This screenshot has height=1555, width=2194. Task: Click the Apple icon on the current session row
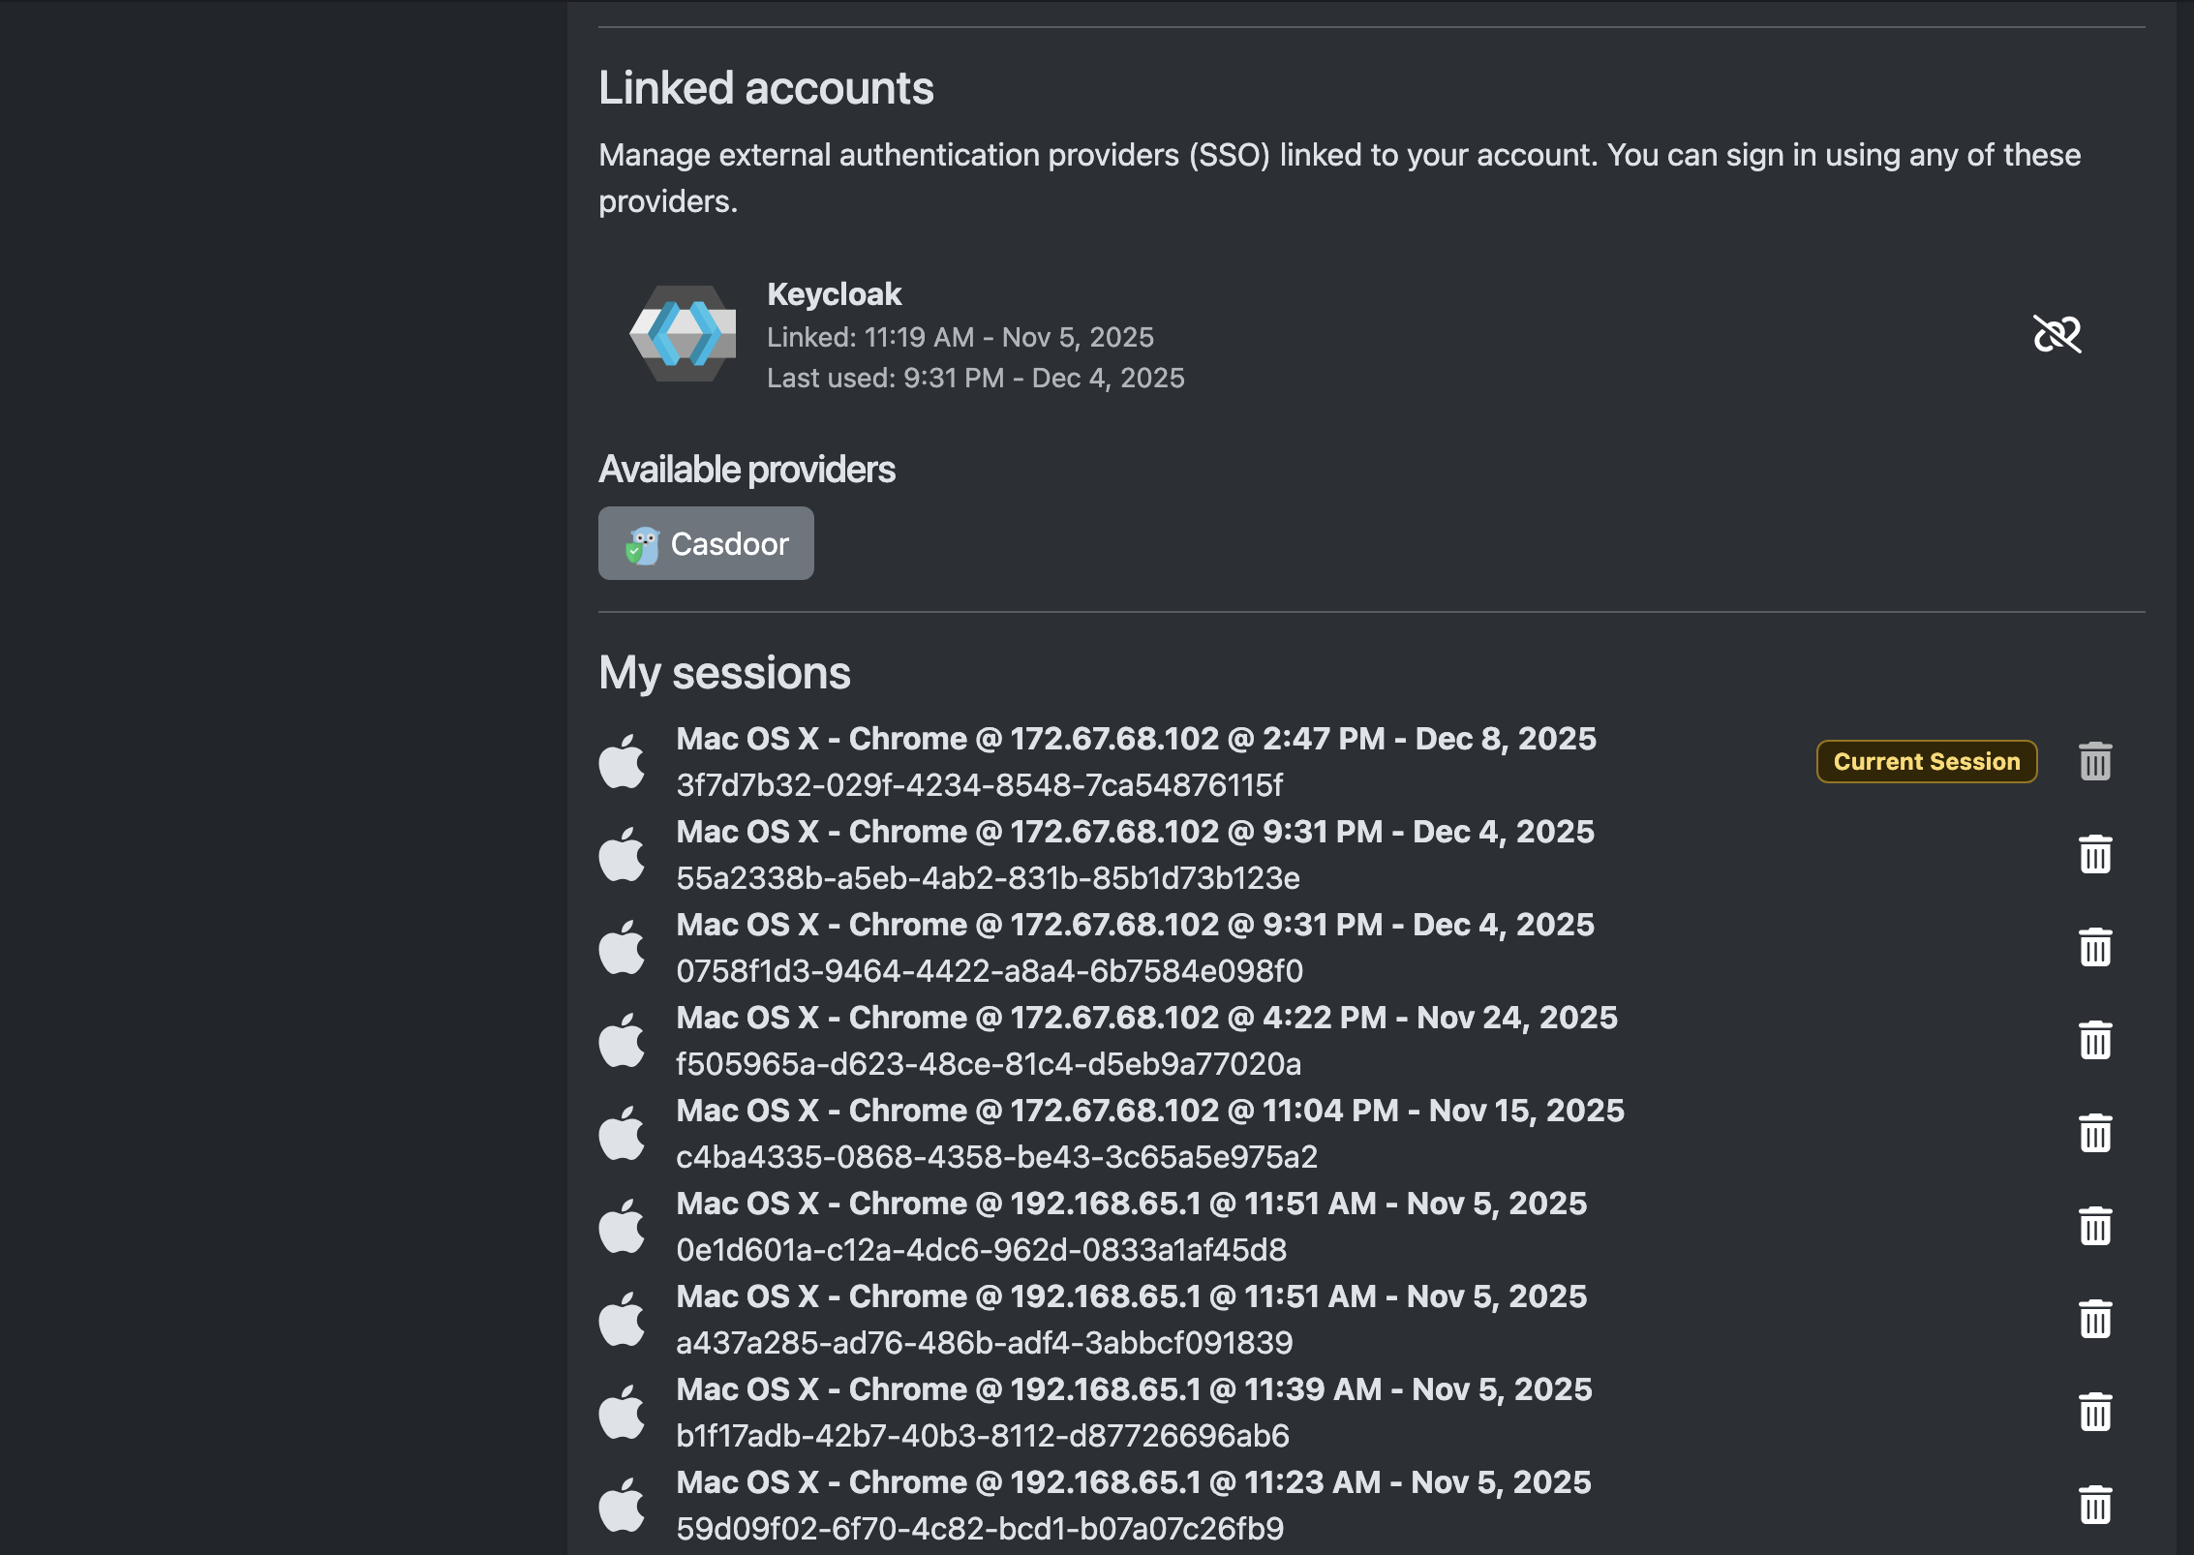[x=625, y=761]
